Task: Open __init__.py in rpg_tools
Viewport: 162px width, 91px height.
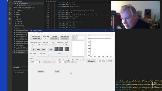Action: (x=19, y=24)
